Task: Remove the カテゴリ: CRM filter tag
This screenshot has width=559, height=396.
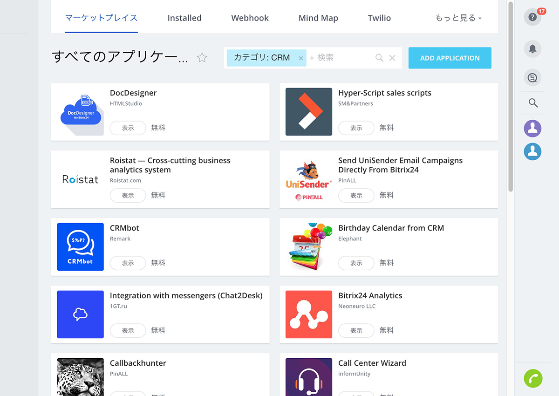Action: pyautogui.click(x=300, y=58)
